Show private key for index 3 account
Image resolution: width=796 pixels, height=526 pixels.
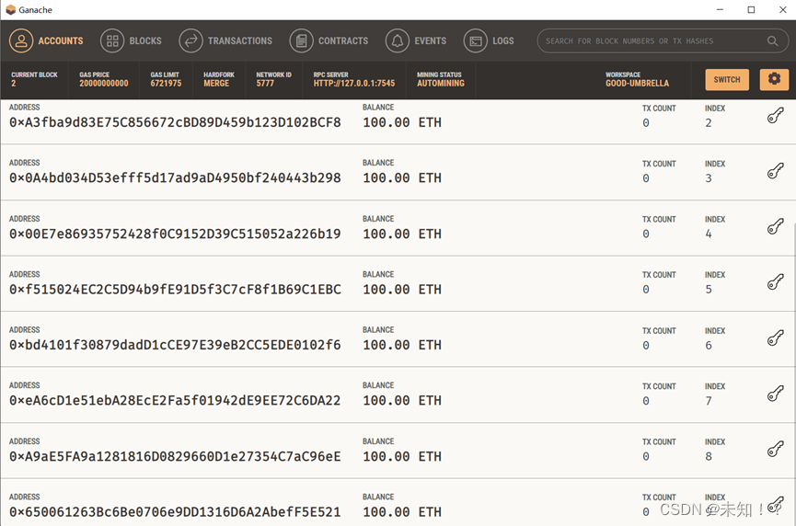pos(775,171)
